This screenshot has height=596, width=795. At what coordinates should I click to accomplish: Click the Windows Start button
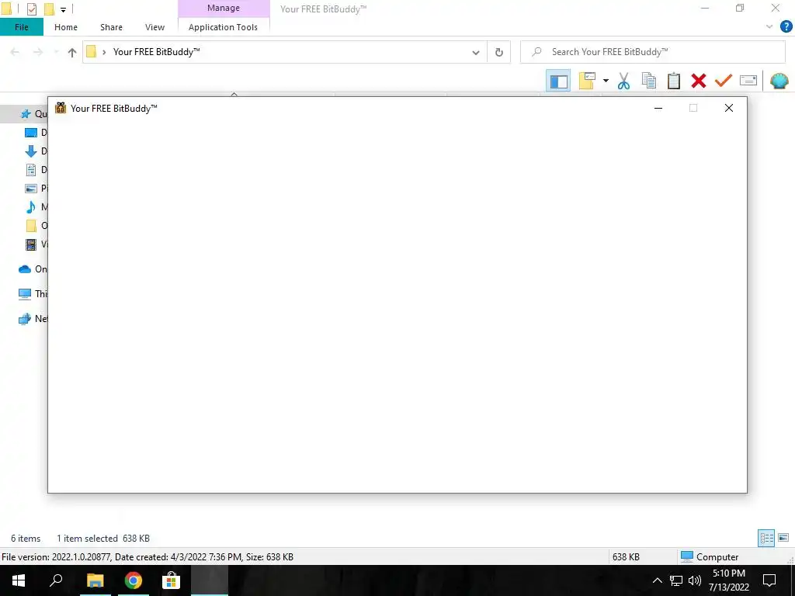coord(19,580)
